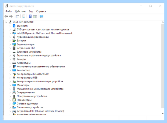Click the icon beside Программные устройства

click(x=14, y=96)
